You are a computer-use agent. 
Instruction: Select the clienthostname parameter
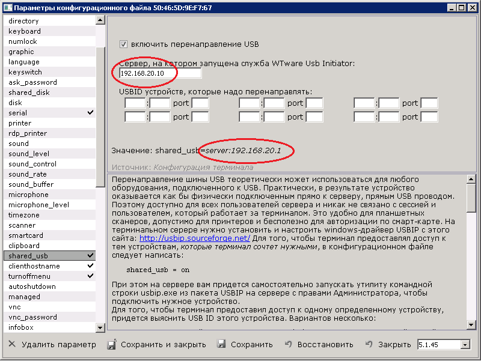point(34,266)
